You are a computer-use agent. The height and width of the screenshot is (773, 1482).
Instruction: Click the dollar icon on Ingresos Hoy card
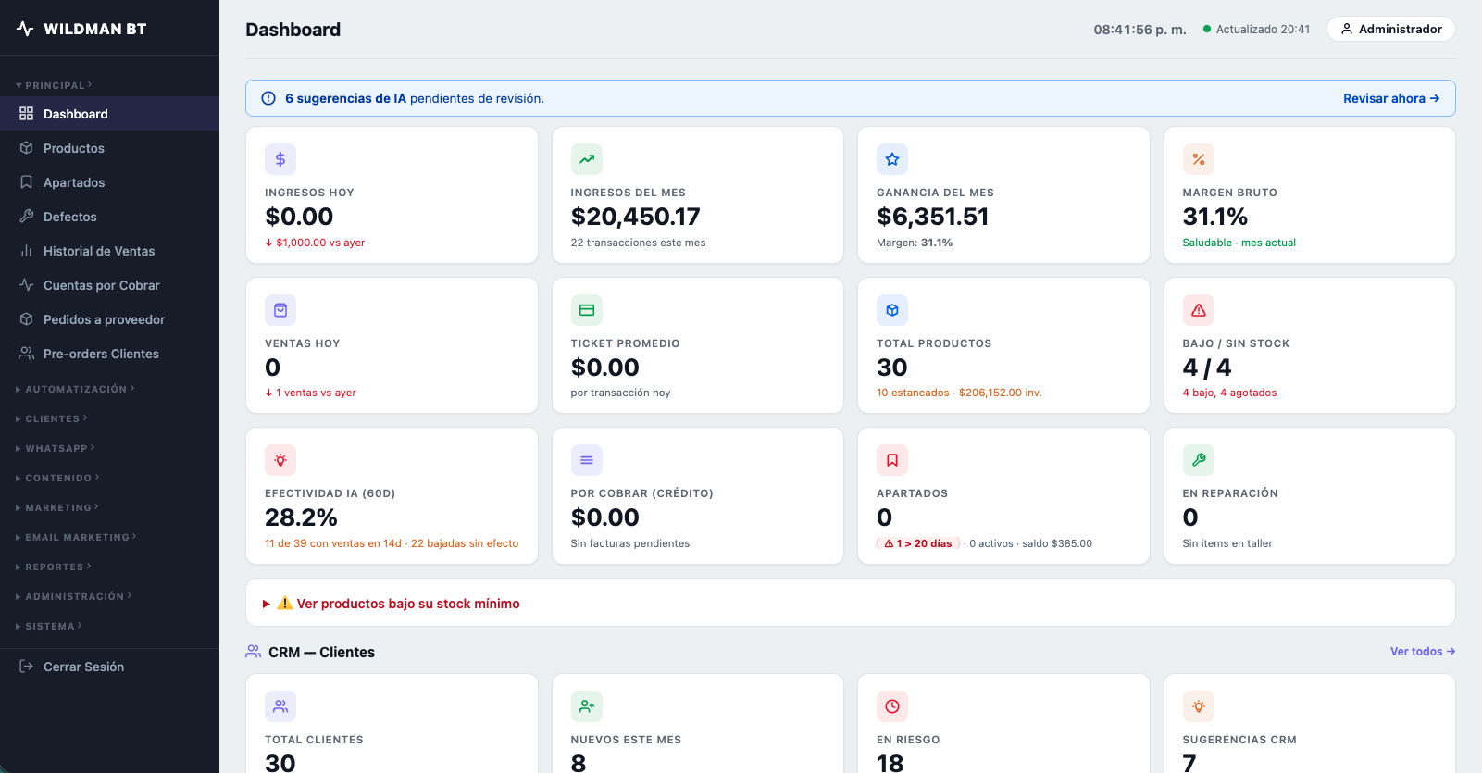click(x=280, y=159)
